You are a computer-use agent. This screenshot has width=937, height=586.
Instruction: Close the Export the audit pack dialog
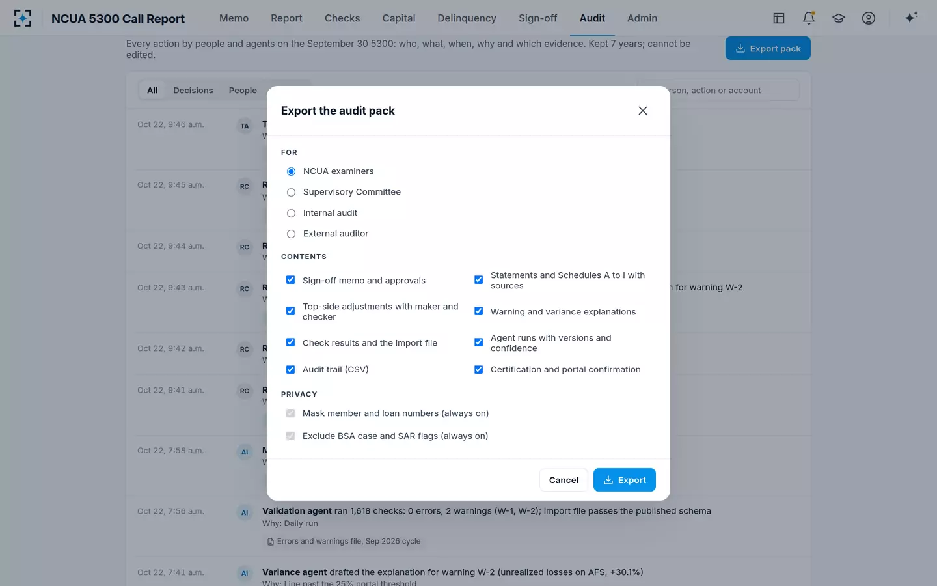(643, 111)
